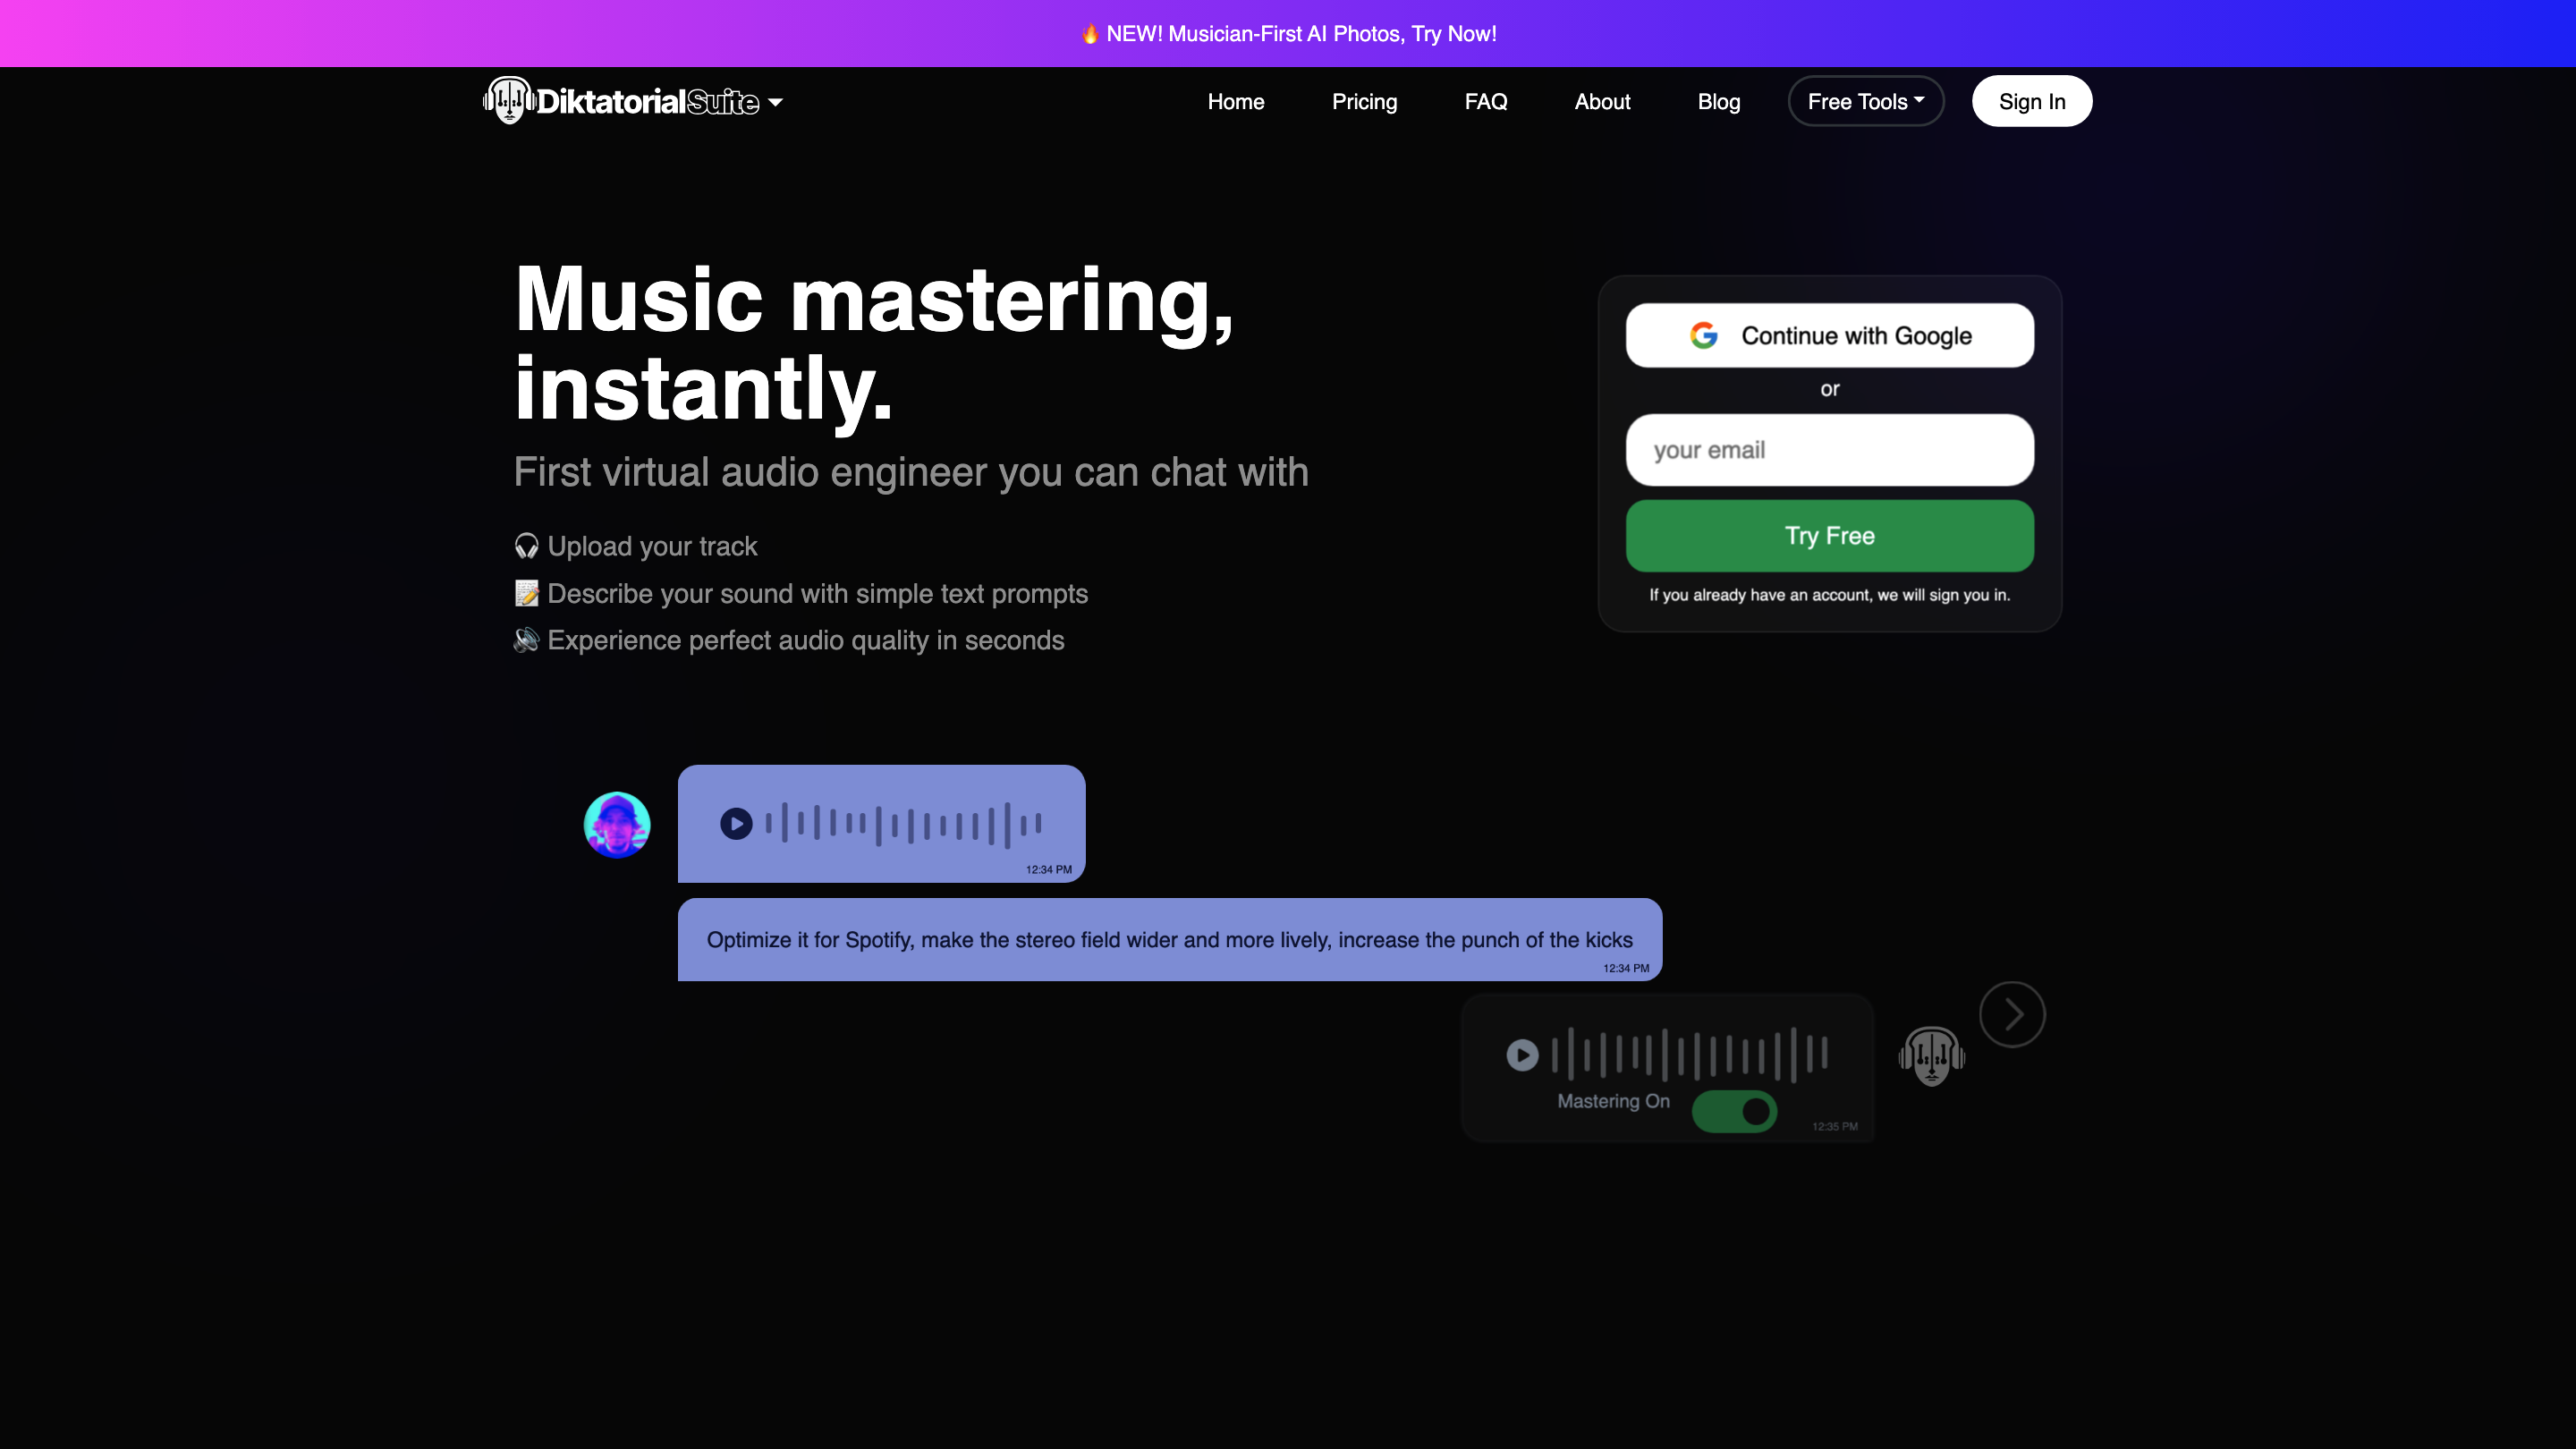
Task: Click the Google logo icon
Action: [x=1704, y=335]
